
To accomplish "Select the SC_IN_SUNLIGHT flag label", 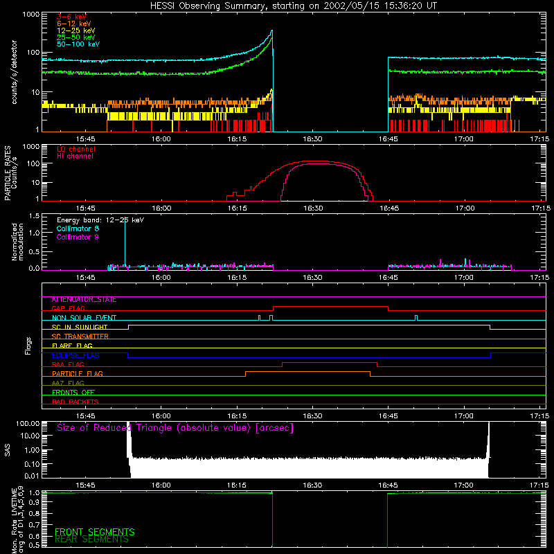I will coord(80,327).
